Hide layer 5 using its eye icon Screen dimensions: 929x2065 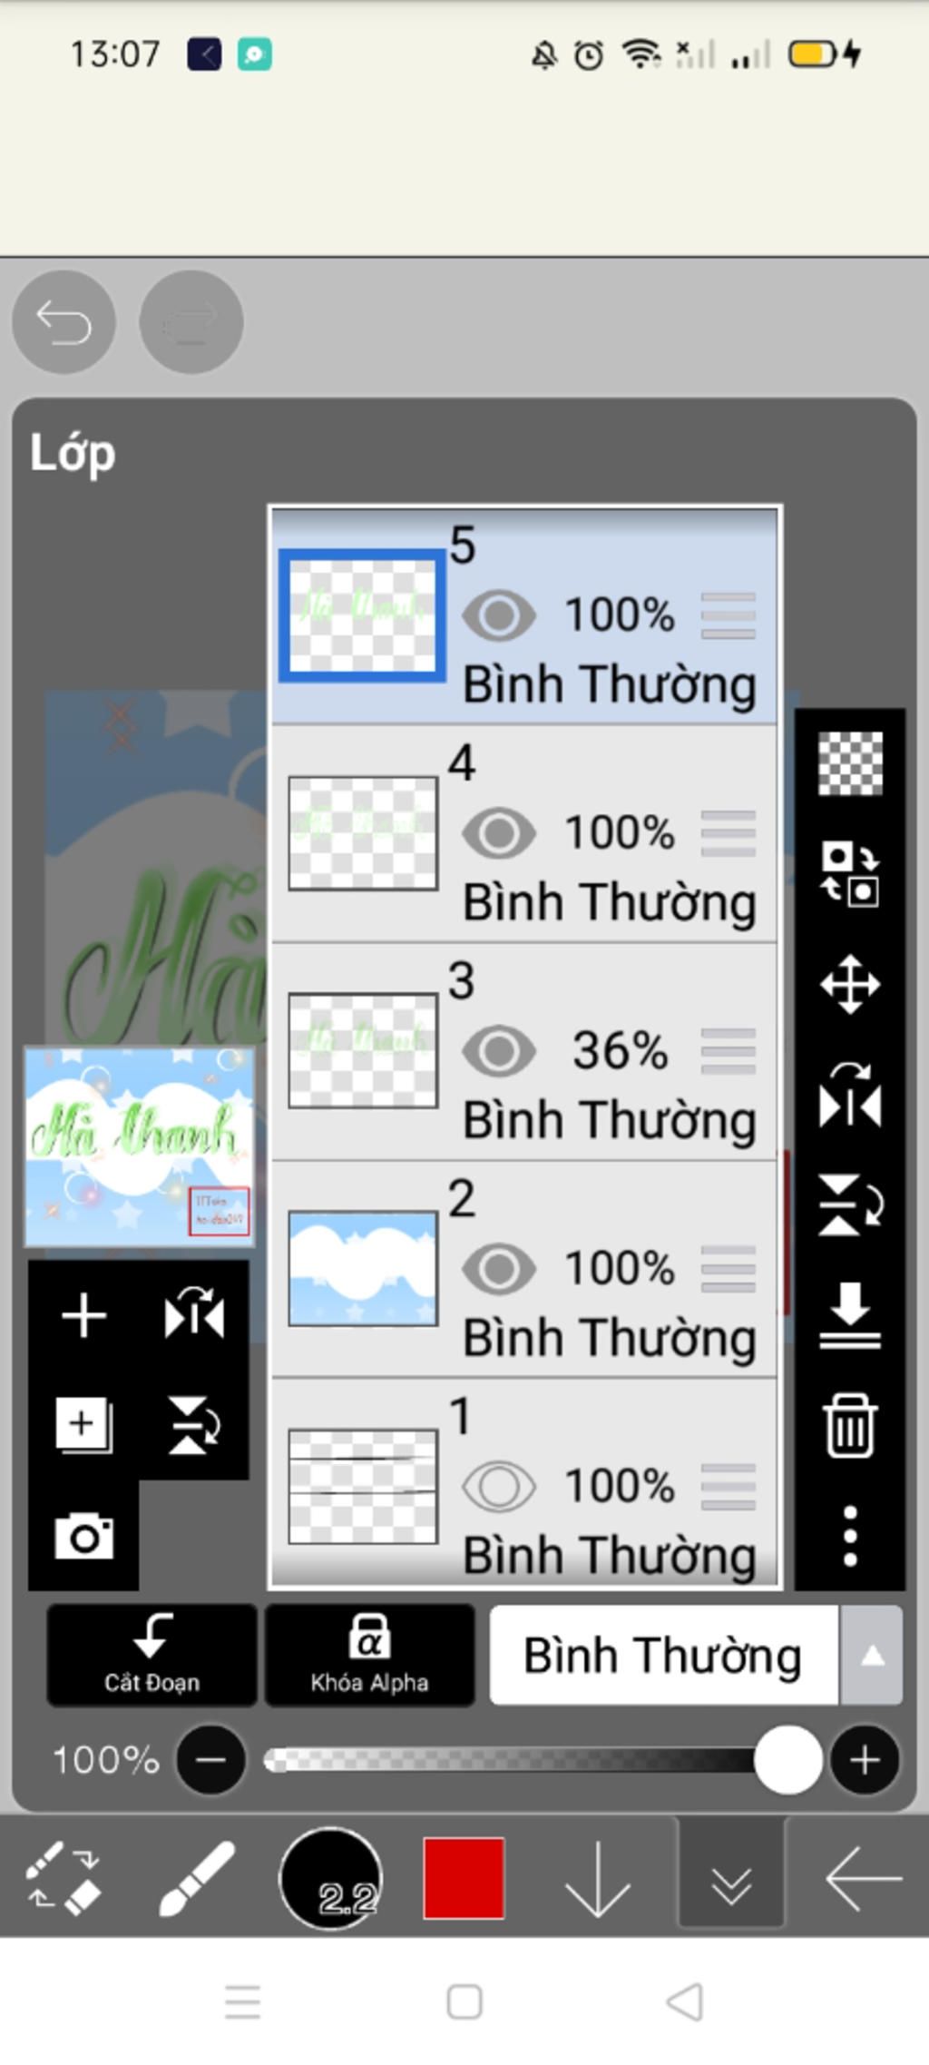coord(499,615)
